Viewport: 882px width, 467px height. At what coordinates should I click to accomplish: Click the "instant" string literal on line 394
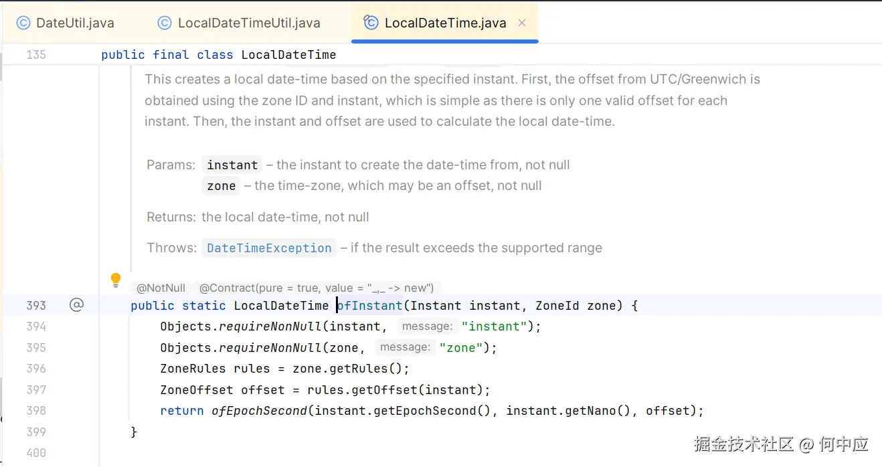pyautogui.click(x=495, y=326)
